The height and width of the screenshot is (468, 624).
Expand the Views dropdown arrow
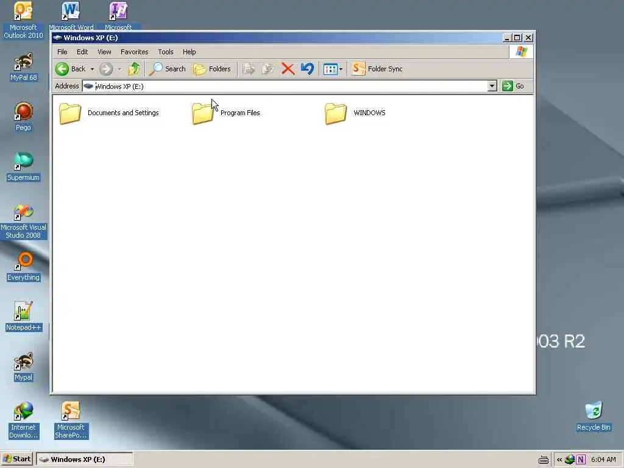[x=341, y=69]
